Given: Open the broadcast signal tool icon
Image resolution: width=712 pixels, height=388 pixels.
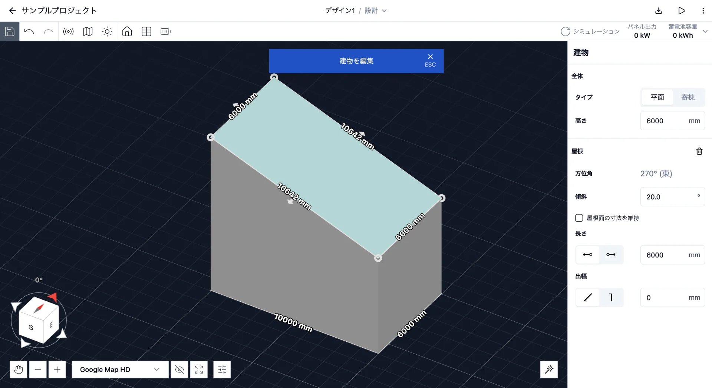Looking at the screenshot, I should point(68,31).
